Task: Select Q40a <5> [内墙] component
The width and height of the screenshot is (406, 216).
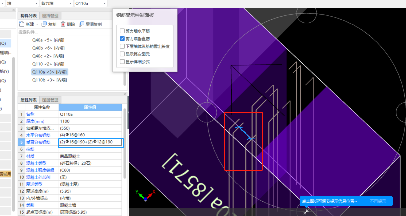Action: pos(48,40)
